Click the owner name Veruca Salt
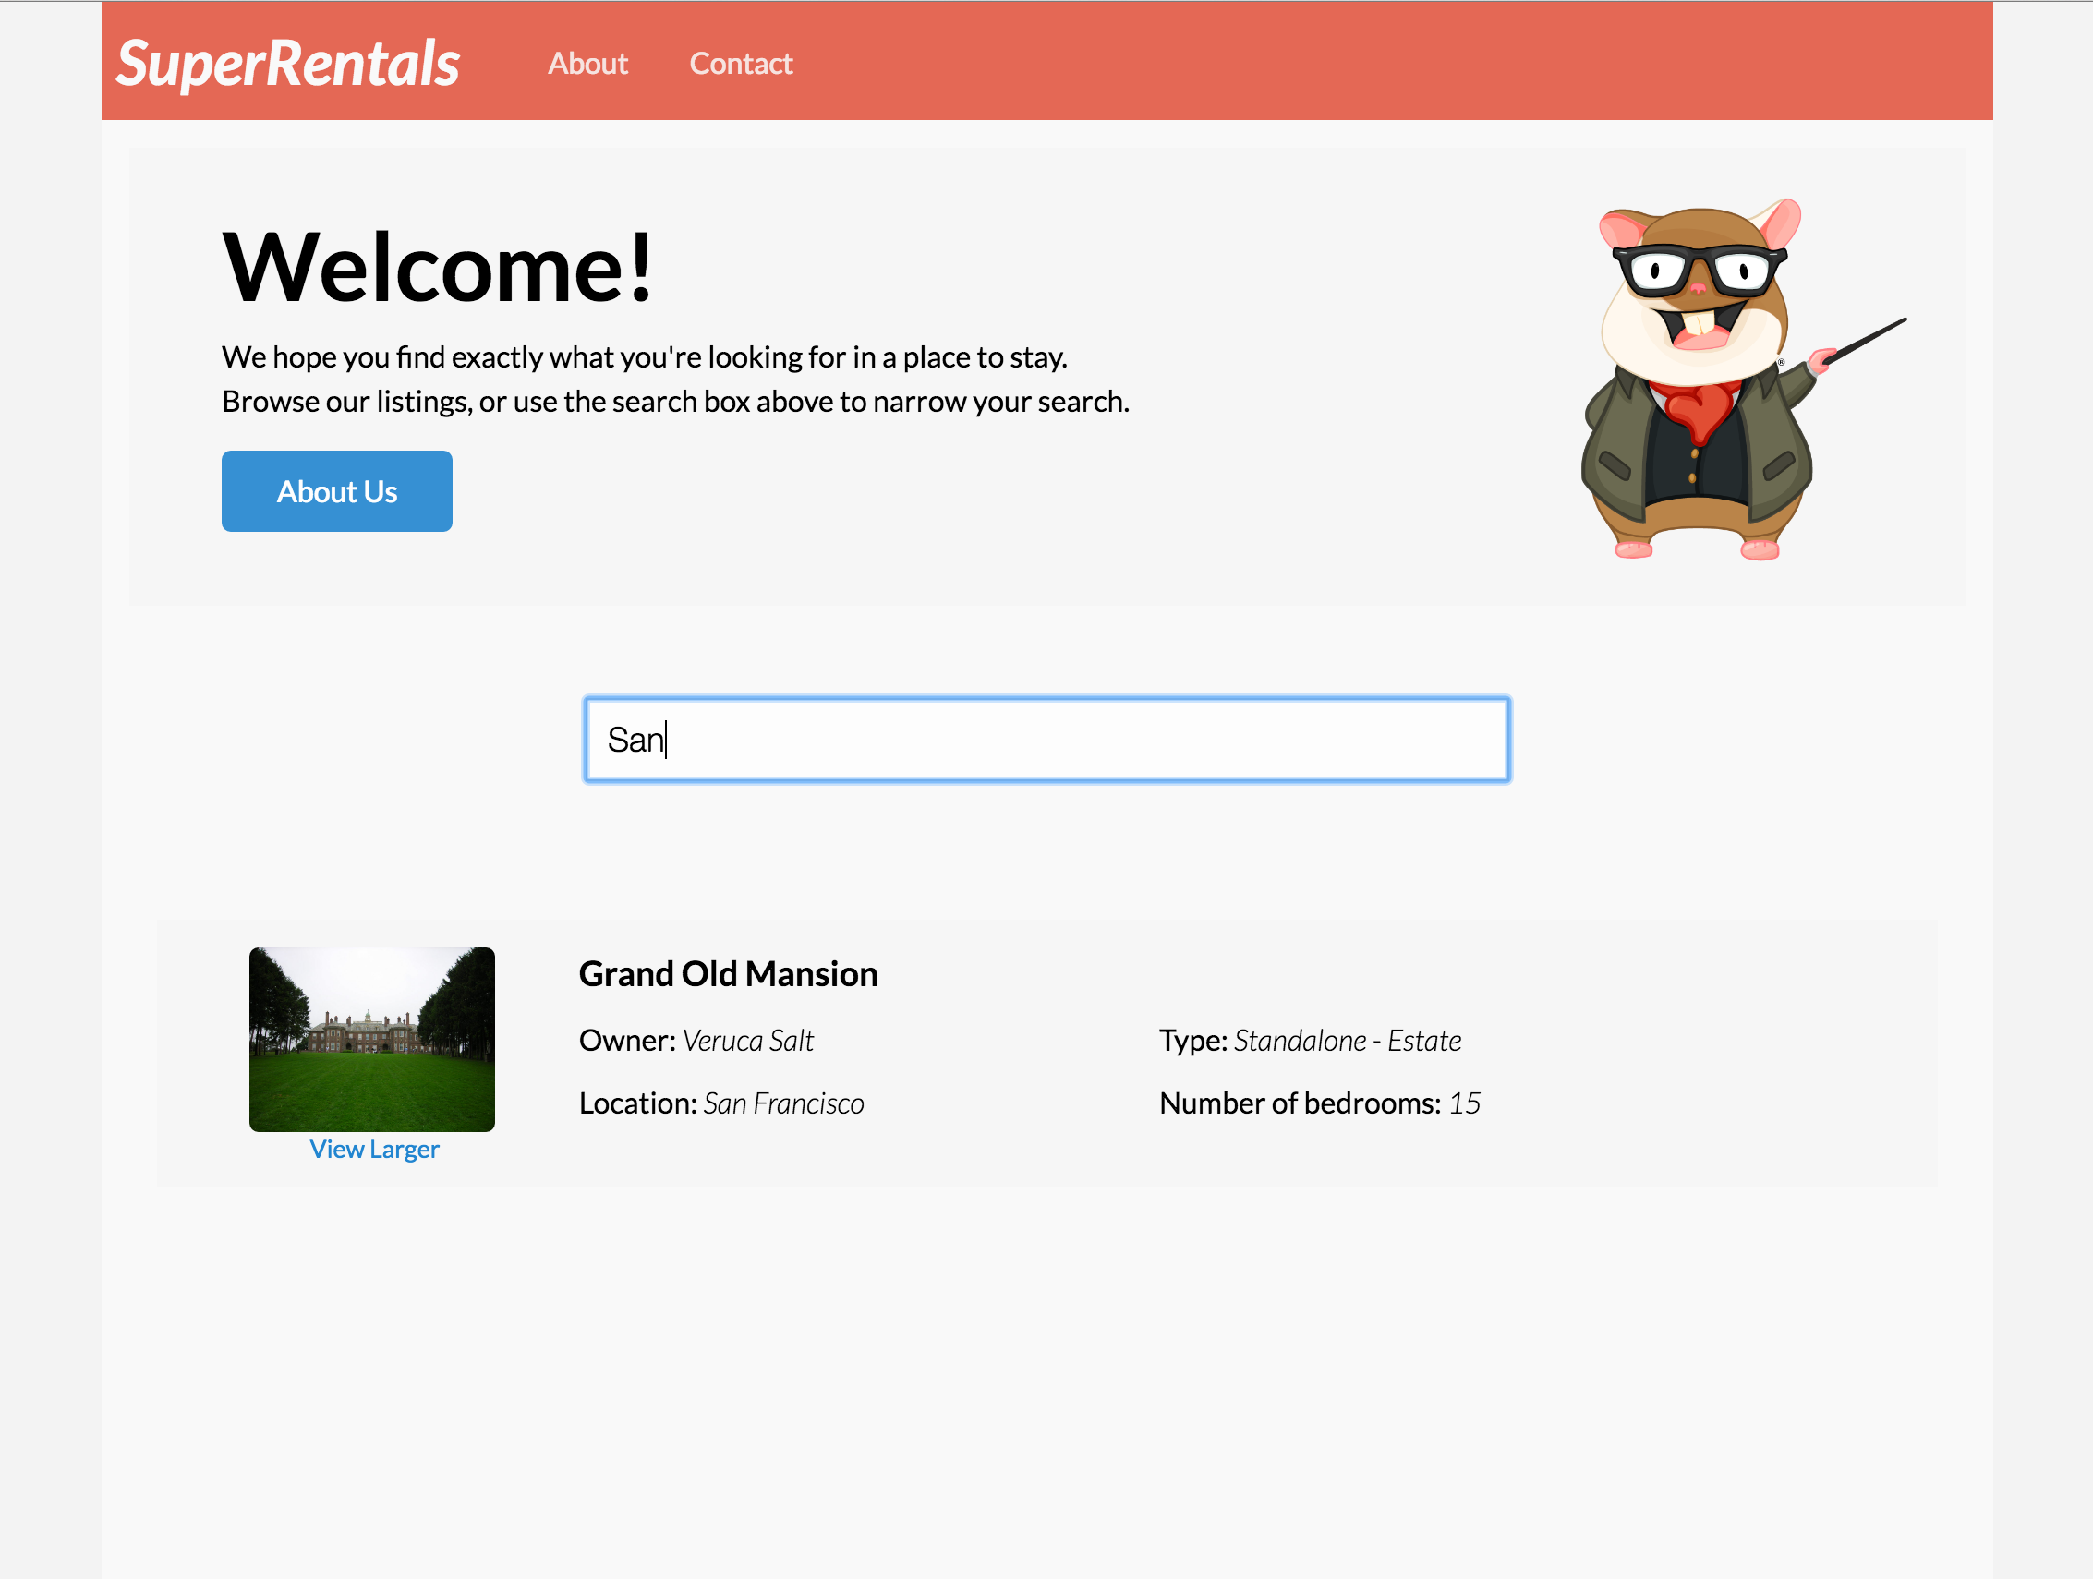2093x1579 pixels. coord(747,1041)
